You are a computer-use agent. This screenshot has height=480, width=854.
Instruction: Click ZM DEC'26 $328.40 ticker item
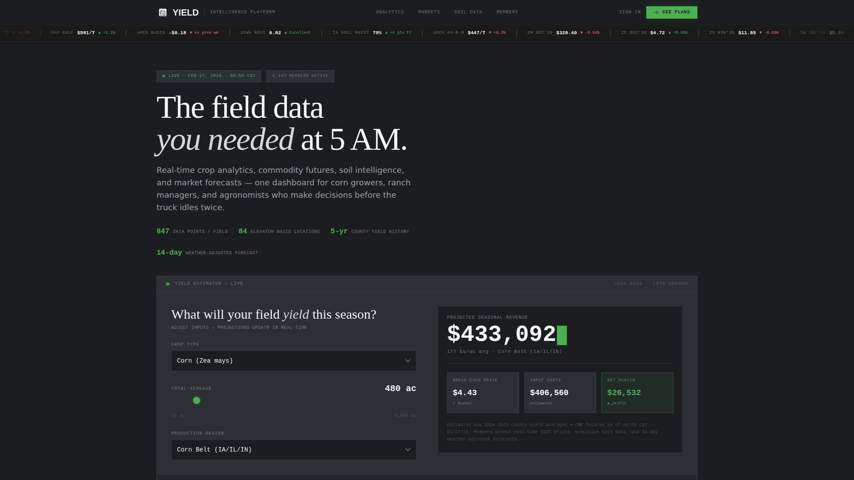pos(564,33)
